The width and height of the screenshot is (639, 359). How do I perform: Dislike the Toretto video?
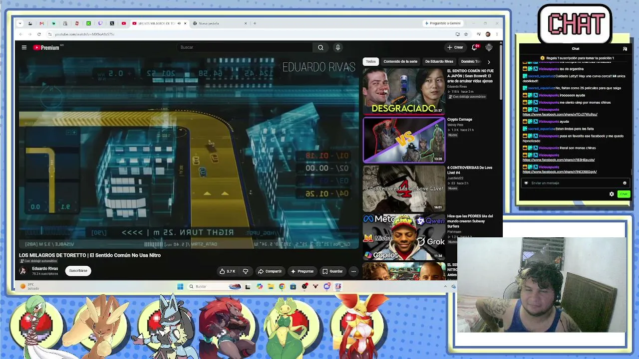coord(245,271)
